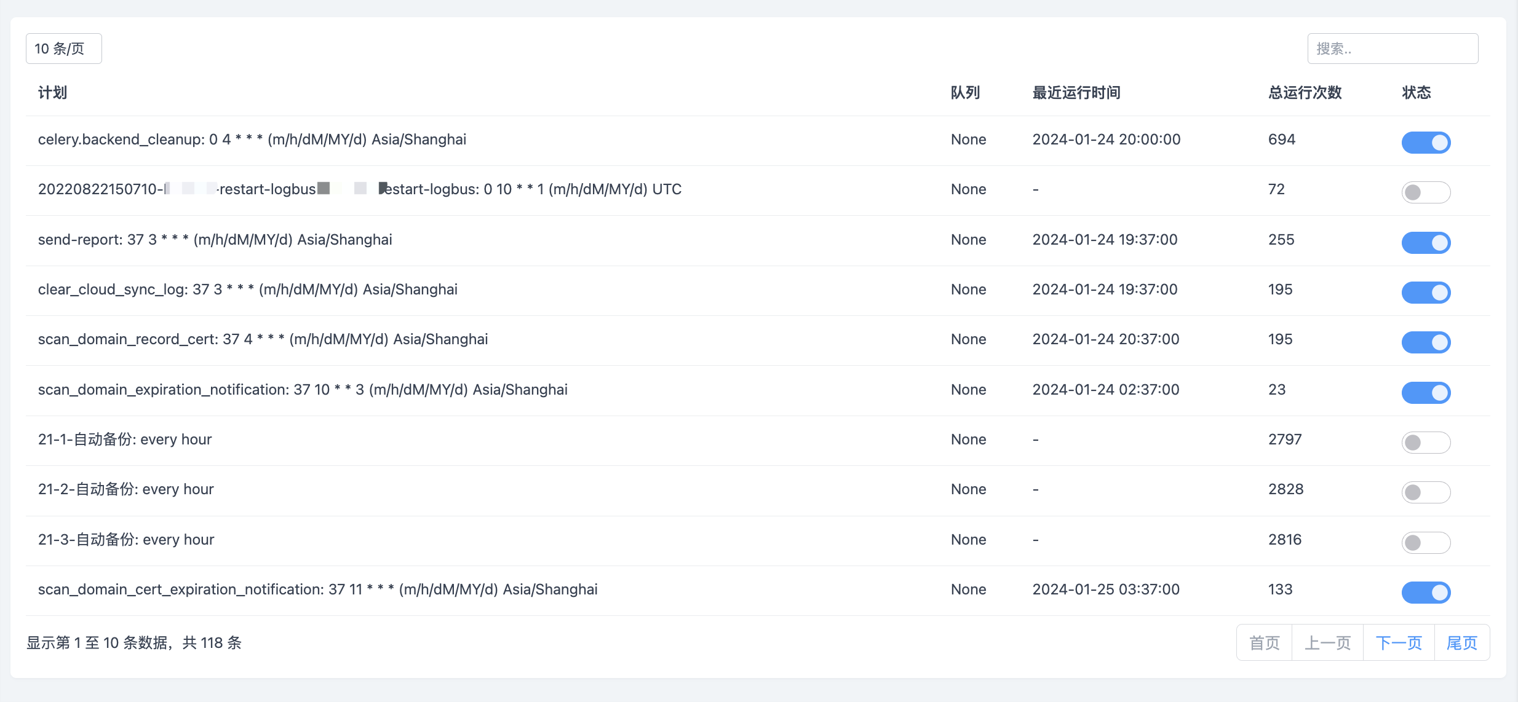Enable the 21-3-自动备份 toggle

click(x=1425, y=543)
